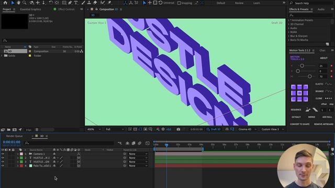Viewport: 335px width, 188px height.
Task: Go to the Home screen icon
Action: coord(5,3)
